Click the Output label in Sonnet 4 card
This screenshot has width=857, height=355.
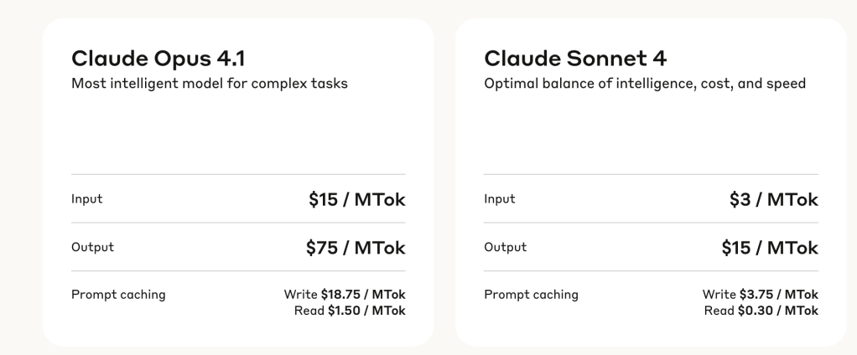click(x=505, y=247)
